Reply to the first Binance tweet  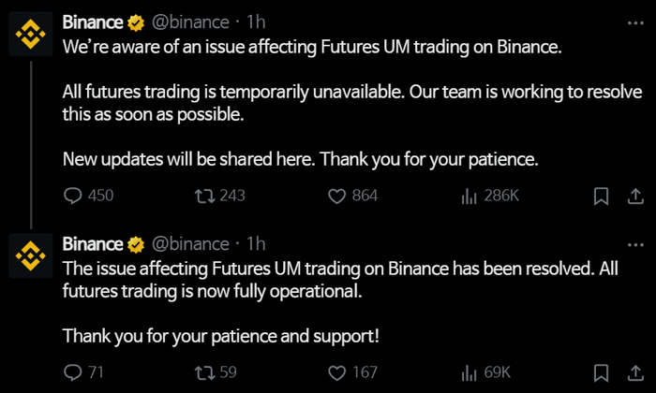pos(74,196)
